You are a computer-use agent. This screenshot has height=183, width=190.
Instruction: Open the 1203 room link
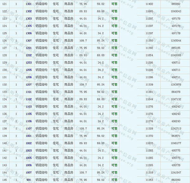[29, 63]
